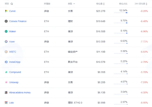Click the -5.70% change value
Image resolution: width=152 pixels, height=107 pixels.
[x=144, y=72]
